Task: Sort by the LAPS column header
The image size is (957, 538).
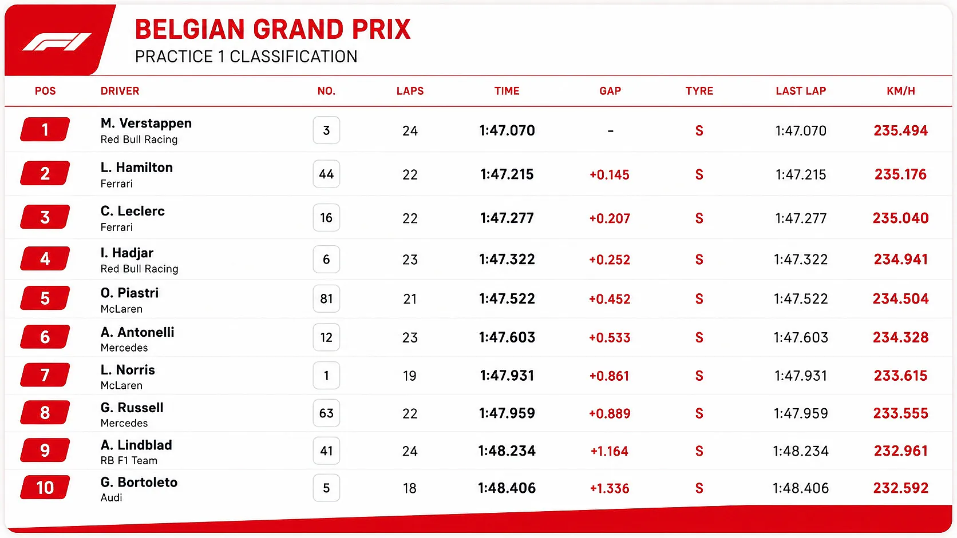Action: click(410, 91)
